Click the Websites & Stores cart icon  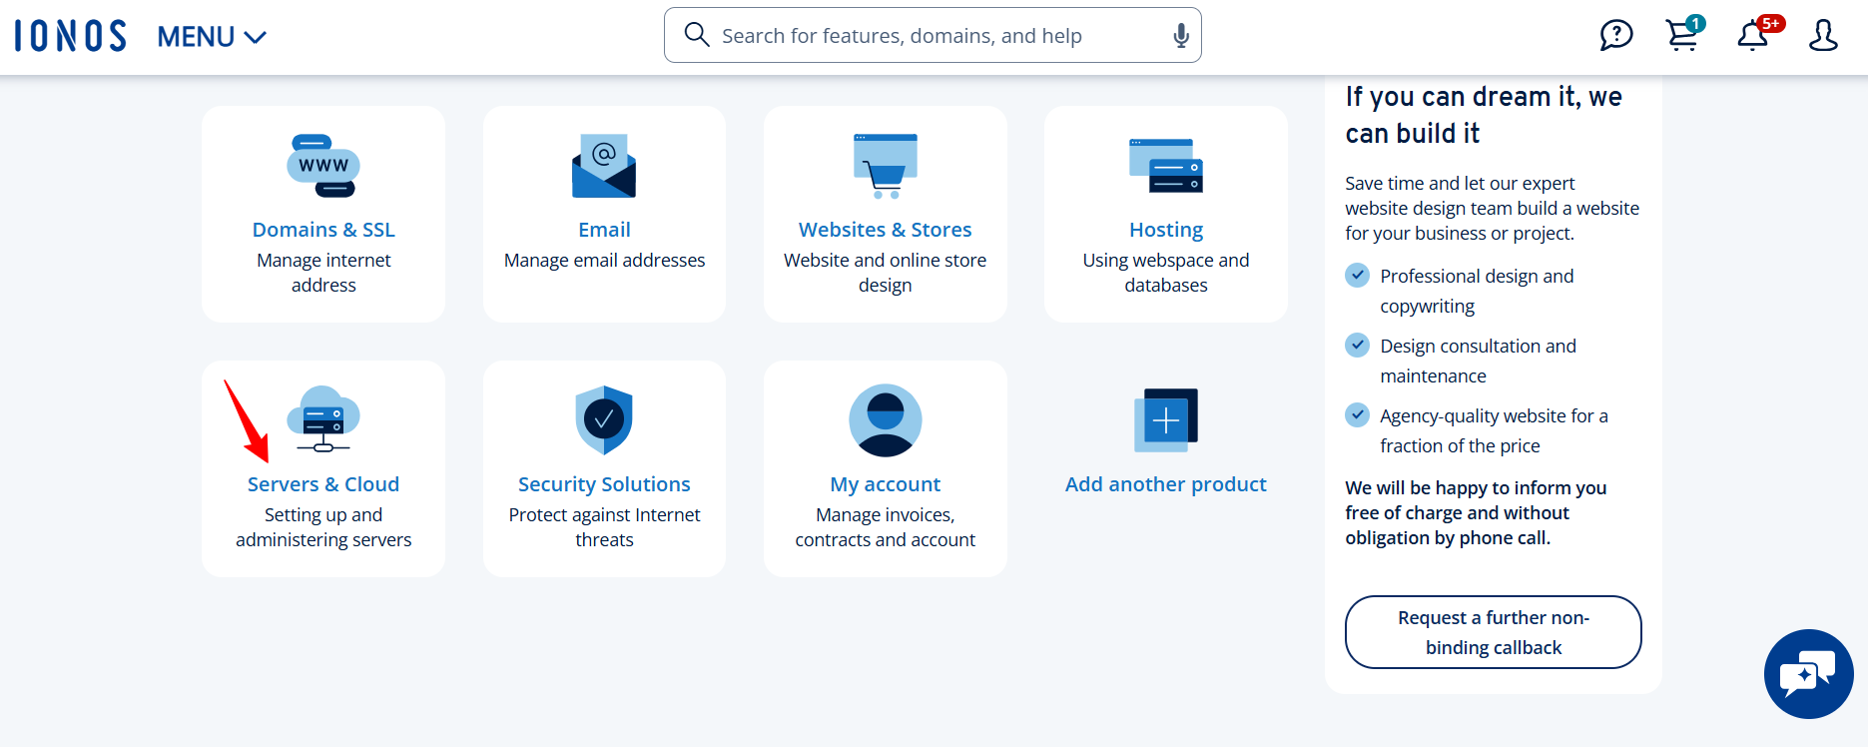tap(886, 166)
